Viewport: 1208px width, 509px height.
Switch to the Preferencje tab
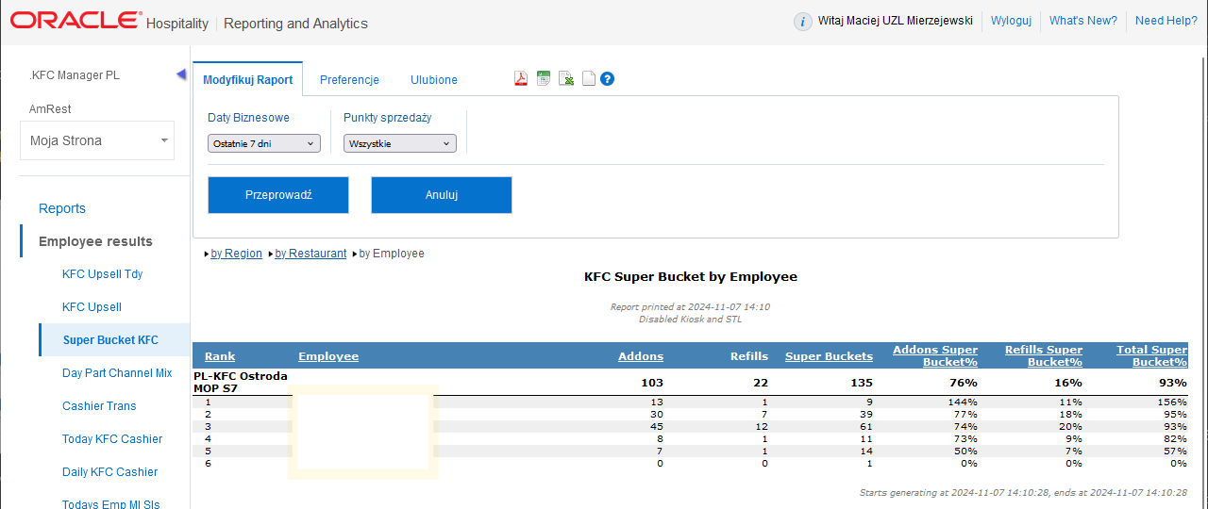pyautogui.click(x=349, y=80)
